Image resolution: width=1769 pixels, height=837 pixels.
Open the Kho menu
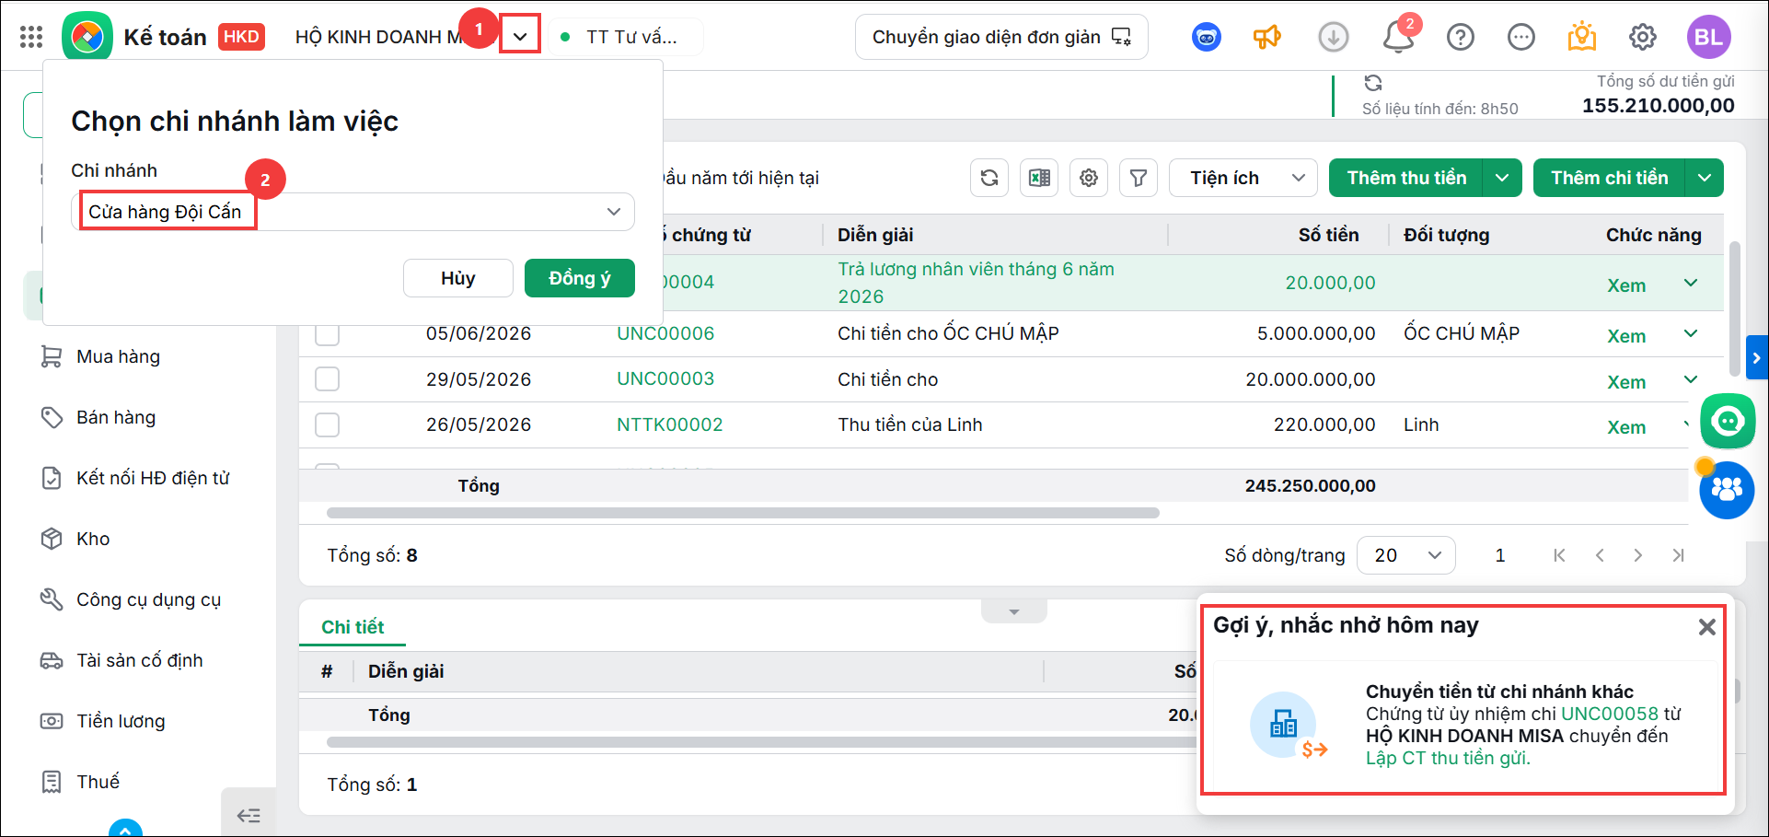tap(93, 539)
